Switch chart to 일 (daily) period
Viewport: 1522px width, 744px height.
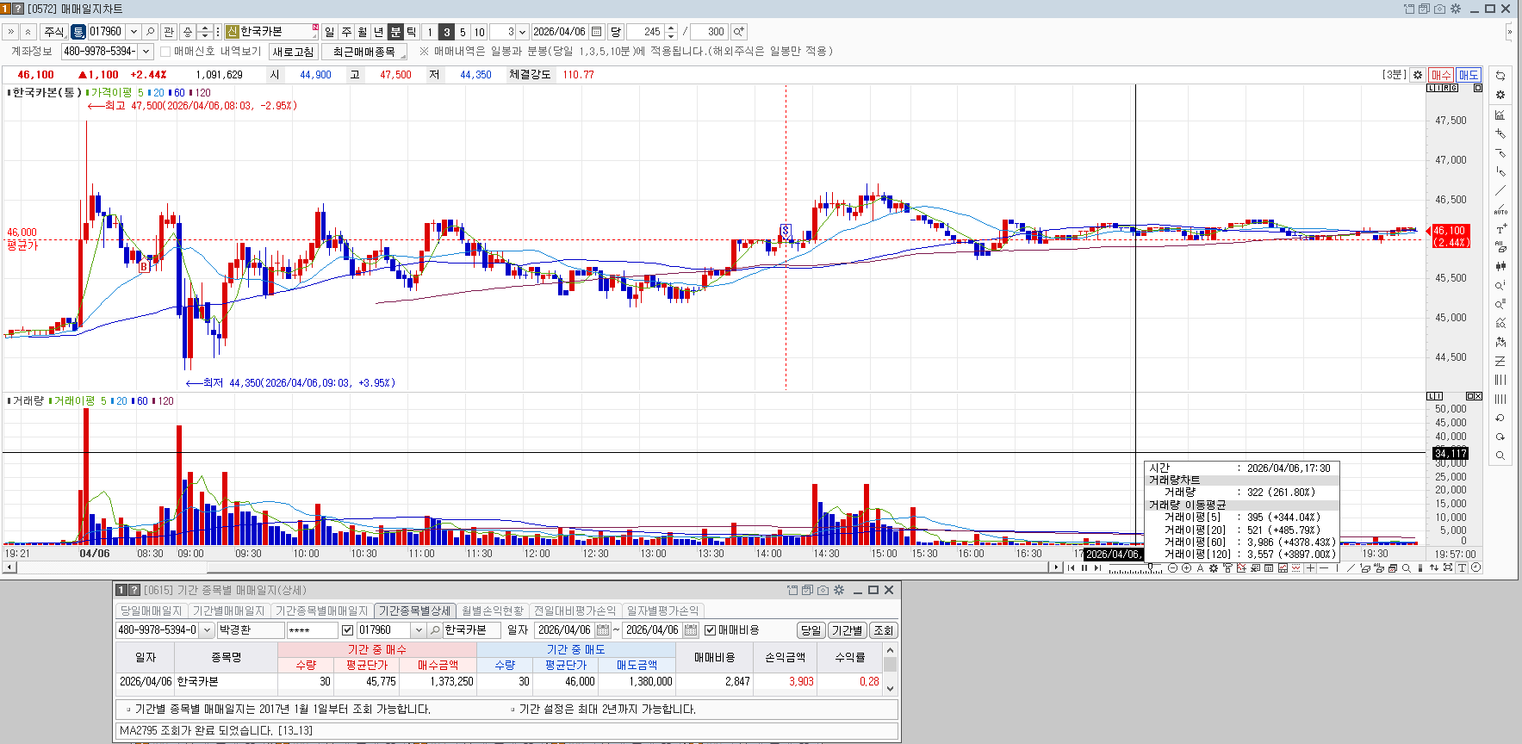coord(330,32)
